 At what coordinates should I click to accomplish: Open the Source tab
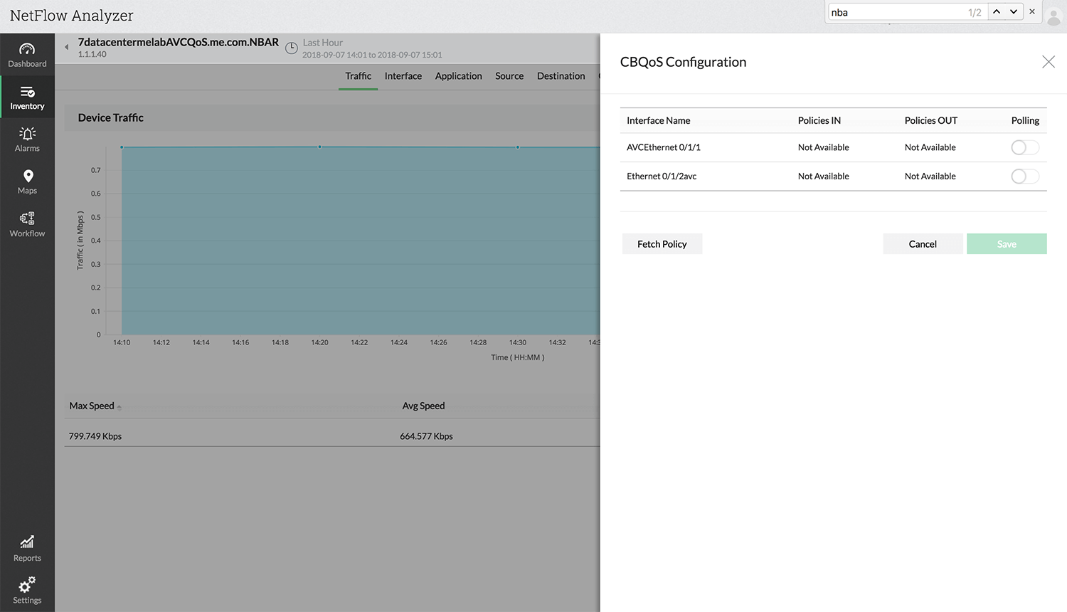pos(509,75)
